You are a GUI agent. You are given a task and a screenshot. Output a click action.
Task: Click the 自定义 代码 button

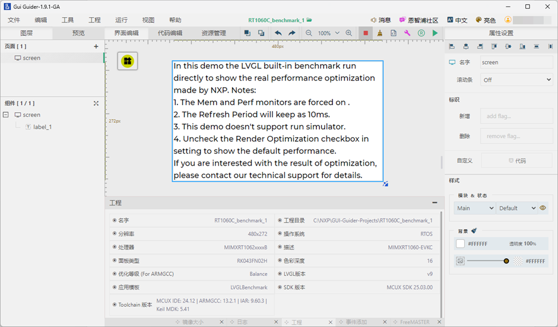(517, 160)
